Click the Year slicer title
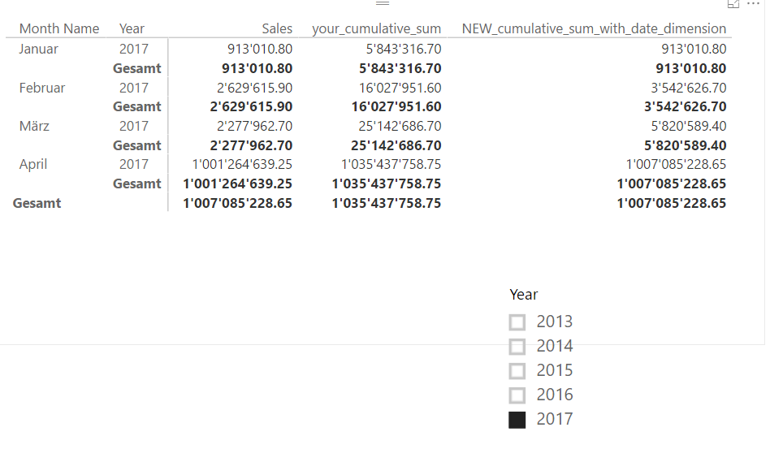The height and width of the screenshot is (462, 770). [523, 295]
